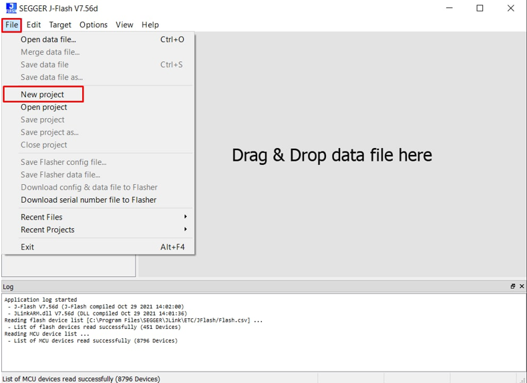
Task: Click the J-Flash application icon in title bar
Action: pyautogui.click(x=11, y=8)
